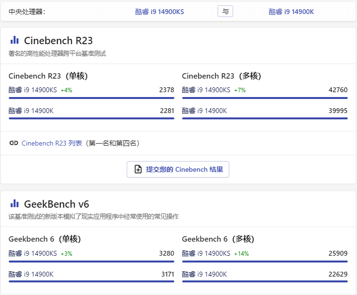Image resolution: width=357 pixels, height=295 pixels.
Task: Click the Cinebench R23（单核）subheading
Action: 48,76
